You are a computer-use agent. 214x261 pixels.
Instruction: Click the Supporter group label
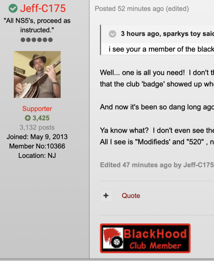(37, 108)
